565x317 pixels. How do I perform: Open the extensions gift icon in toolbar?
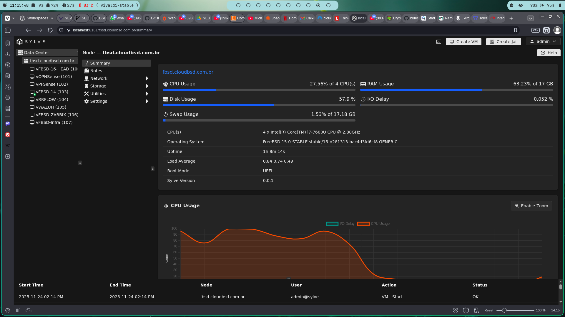click(546, 30)
